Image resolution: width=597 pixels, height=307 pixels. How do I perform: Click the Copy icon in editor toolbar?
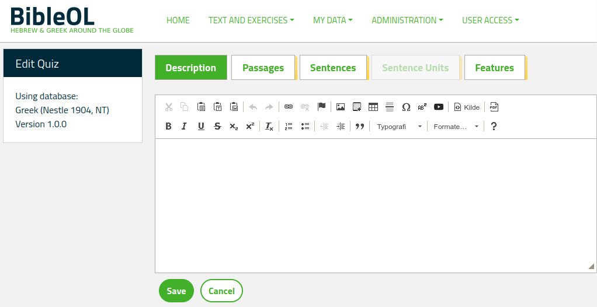pos(185,107)
